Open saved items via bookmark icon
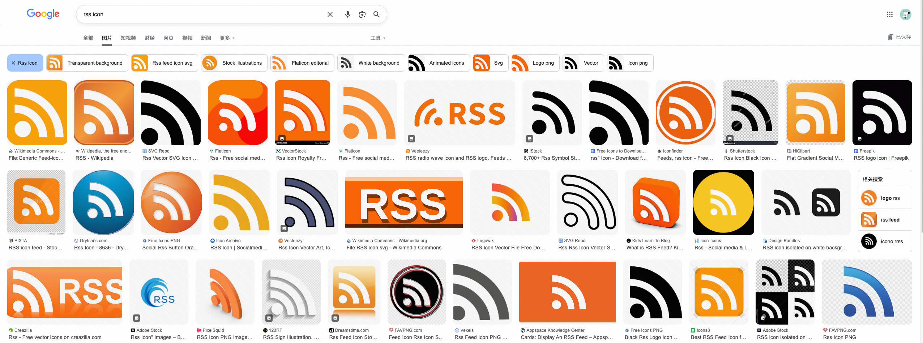The image size is (923, 343). (x=890, y=37)
